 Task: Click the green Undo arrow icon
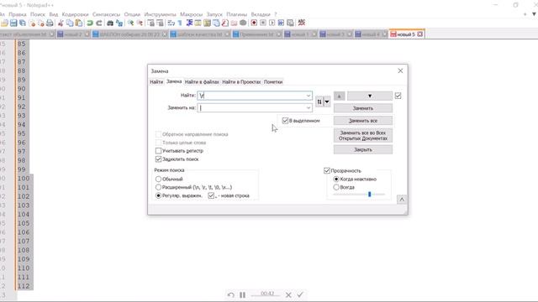pos(90,23)
